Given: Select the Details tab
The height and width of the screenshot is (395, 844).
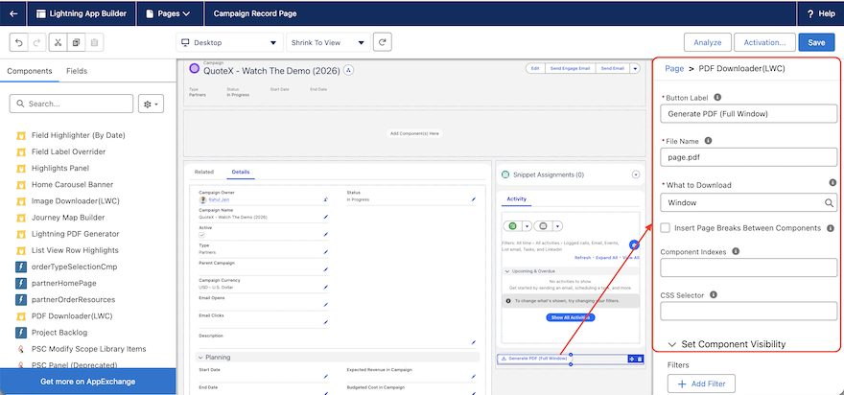Looking at the screenshot, I should (x=241, y=172).
